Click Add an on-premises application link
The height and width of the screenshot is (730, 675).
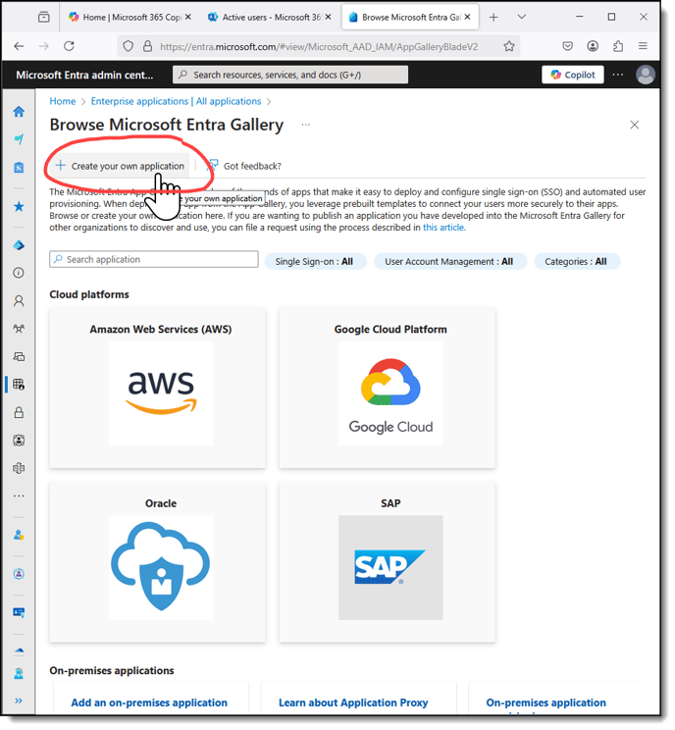[149, 703]
